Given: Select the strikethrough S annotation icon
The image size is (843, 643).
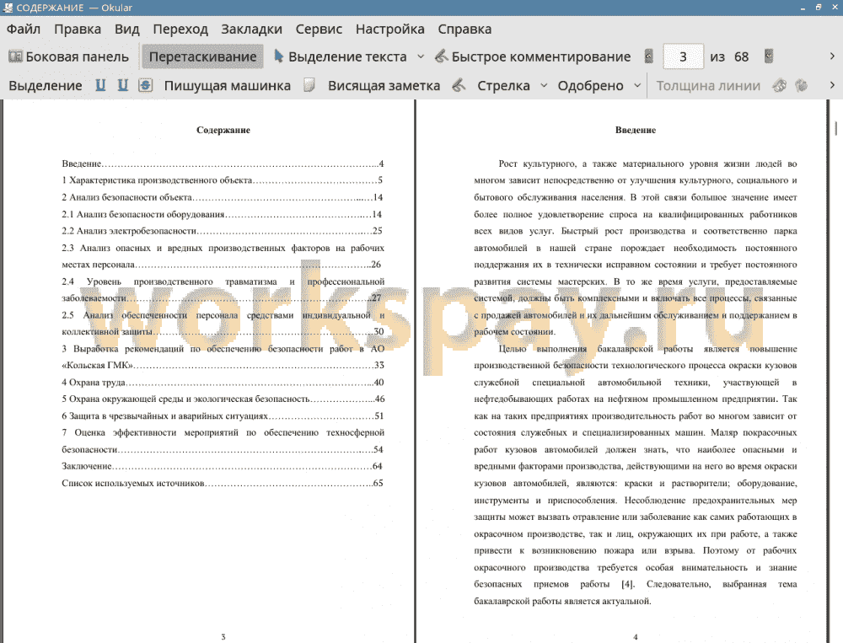Looking at the screenshot, I should pos(145,85).
